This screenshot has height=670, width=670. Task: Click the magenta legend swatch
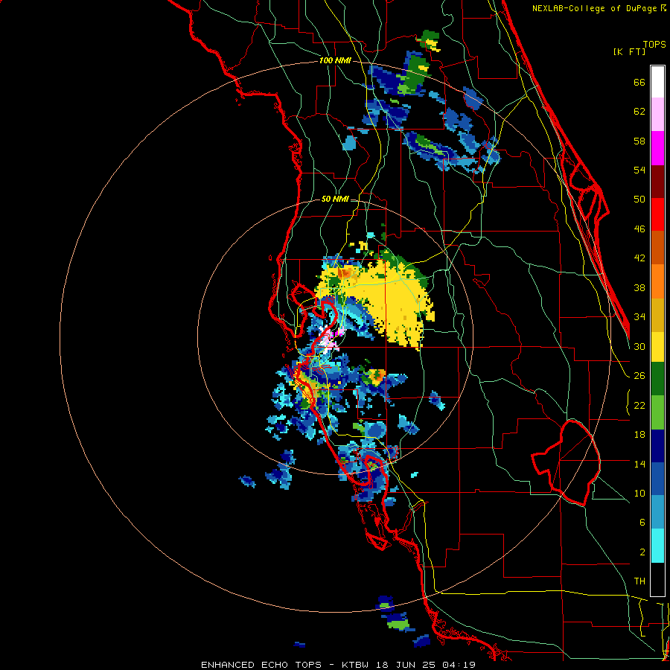(657, 148)
